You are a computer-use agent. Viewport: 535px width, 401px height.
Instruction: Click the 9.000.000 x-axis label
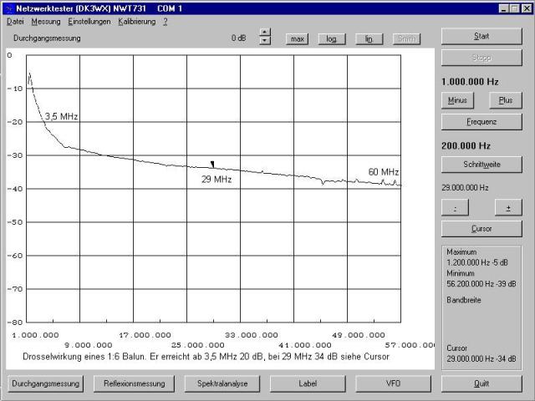tap(89, 345)
